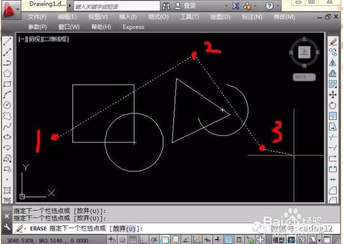Toggle Object Snap Tracking in status bar
The image size is (343, 244).
185,240
